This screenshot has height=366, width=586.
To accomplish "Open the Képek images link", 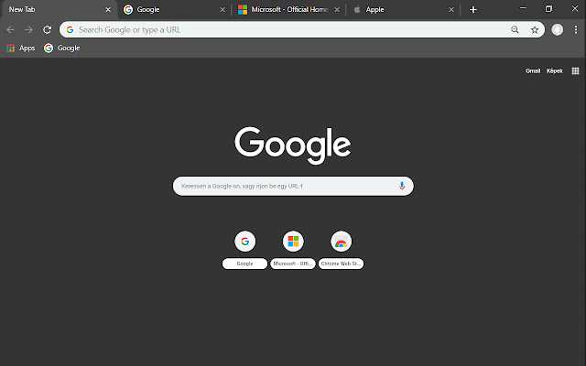I will click(555, 70).
